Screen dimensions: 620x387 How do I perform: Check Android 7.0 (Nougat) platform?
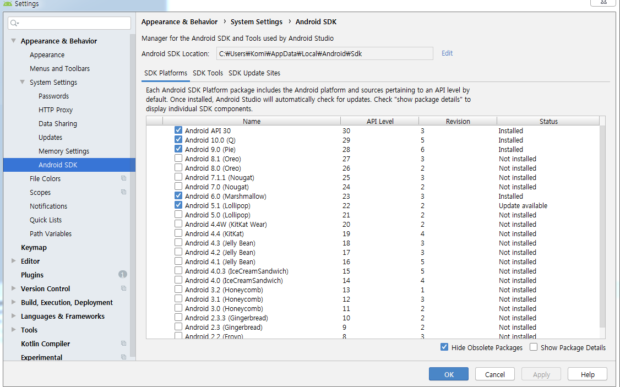[178, 186]
